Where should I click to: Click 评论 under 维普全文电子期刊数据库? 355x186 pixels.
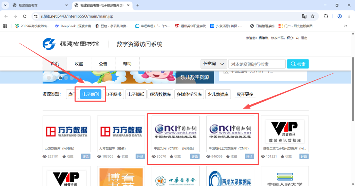click(304, 156)
